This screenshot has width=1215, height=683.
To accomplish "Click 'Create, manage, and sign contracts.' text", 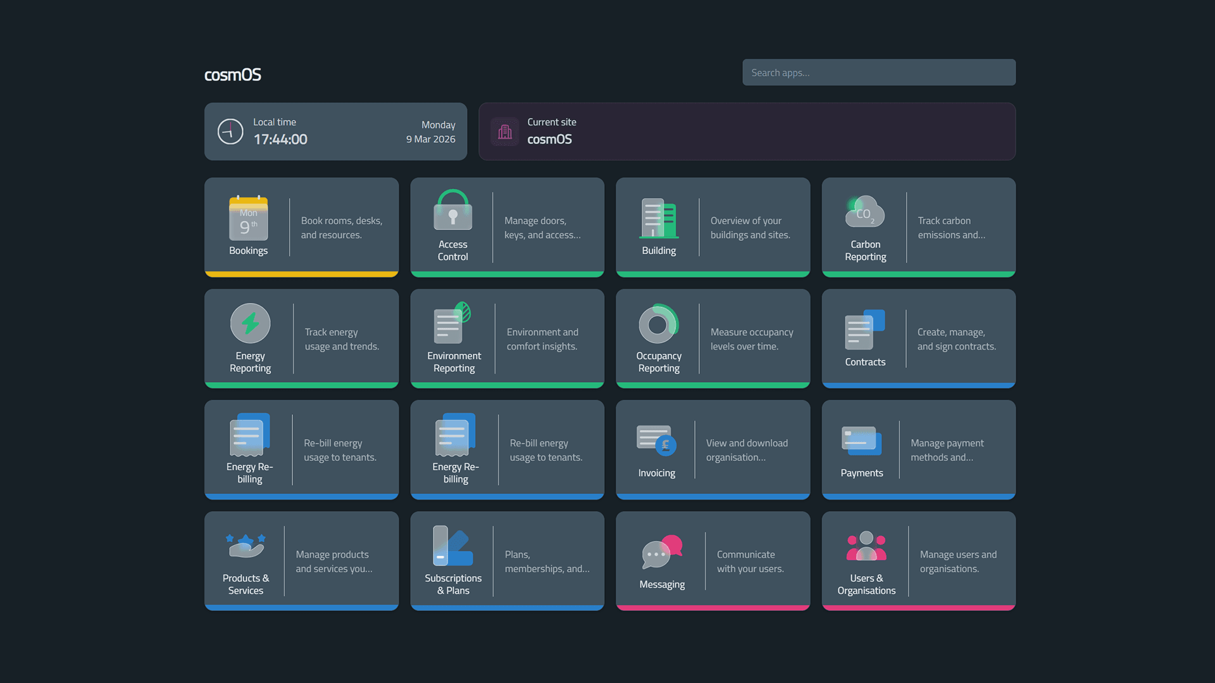I will point(957,339).
